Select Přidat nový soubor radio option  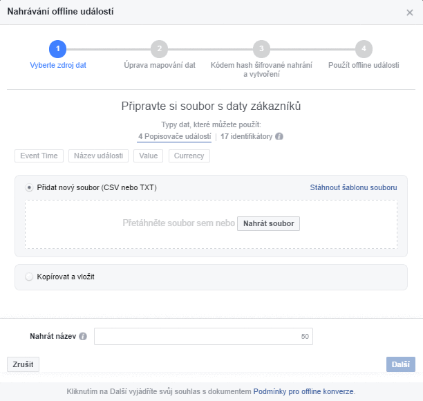[29, 187]
